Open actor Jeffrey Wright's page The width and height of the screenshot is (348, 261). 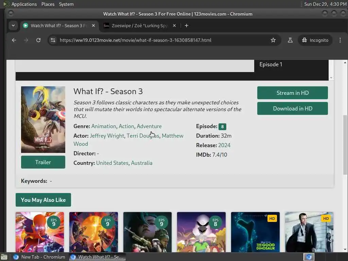coord(107,136)
